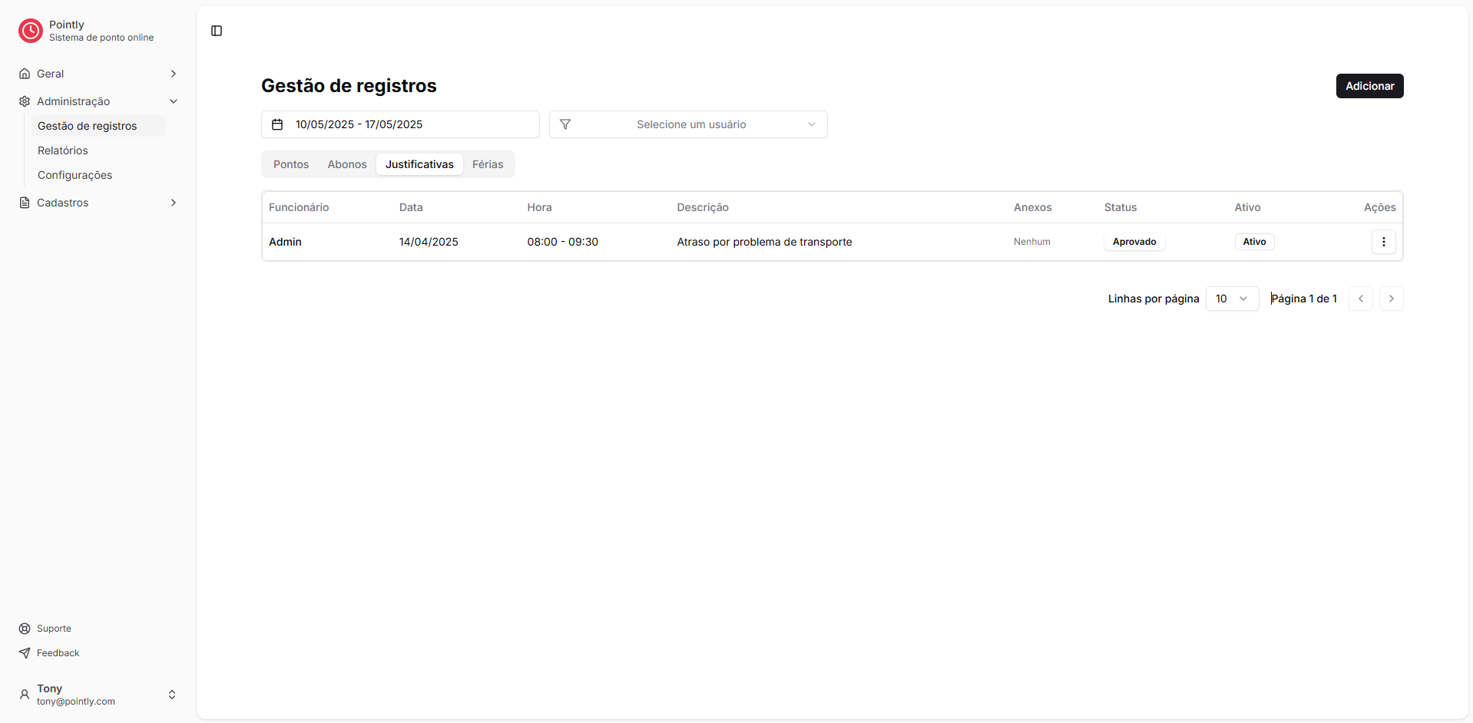Screen dimensions: 1473x723
Task: Click the Pointly logo in the sidebar
Action: 31,31
